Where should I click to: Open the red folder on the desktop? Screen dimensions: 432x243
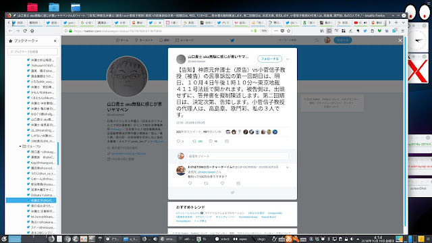pos(32,7)
